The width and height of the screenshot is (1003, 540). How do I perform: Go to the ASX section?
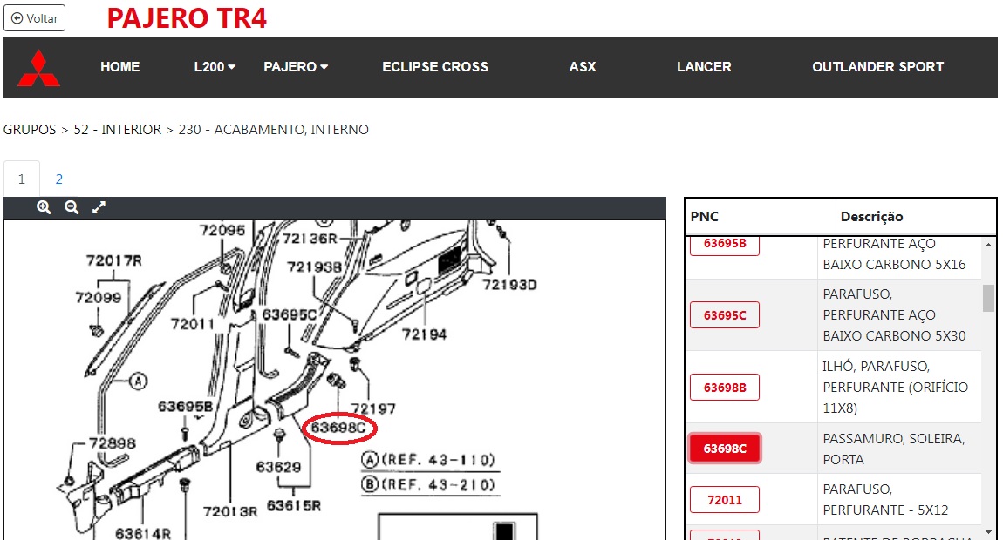pos(583,67)
